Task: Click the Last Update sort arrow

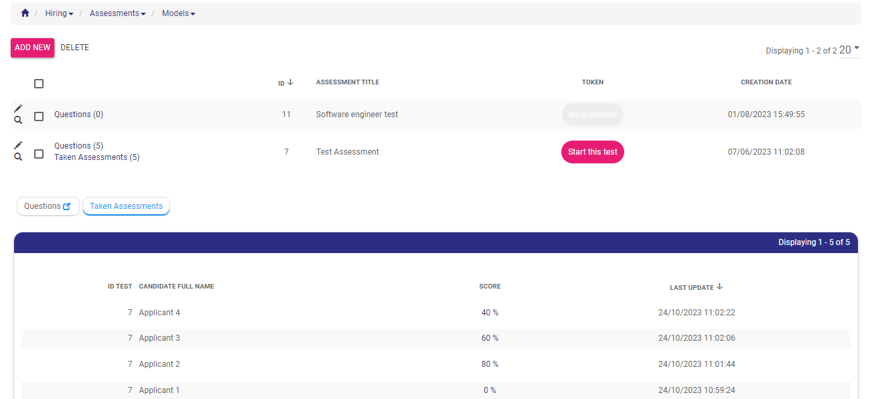Action: tap(720, 287)
